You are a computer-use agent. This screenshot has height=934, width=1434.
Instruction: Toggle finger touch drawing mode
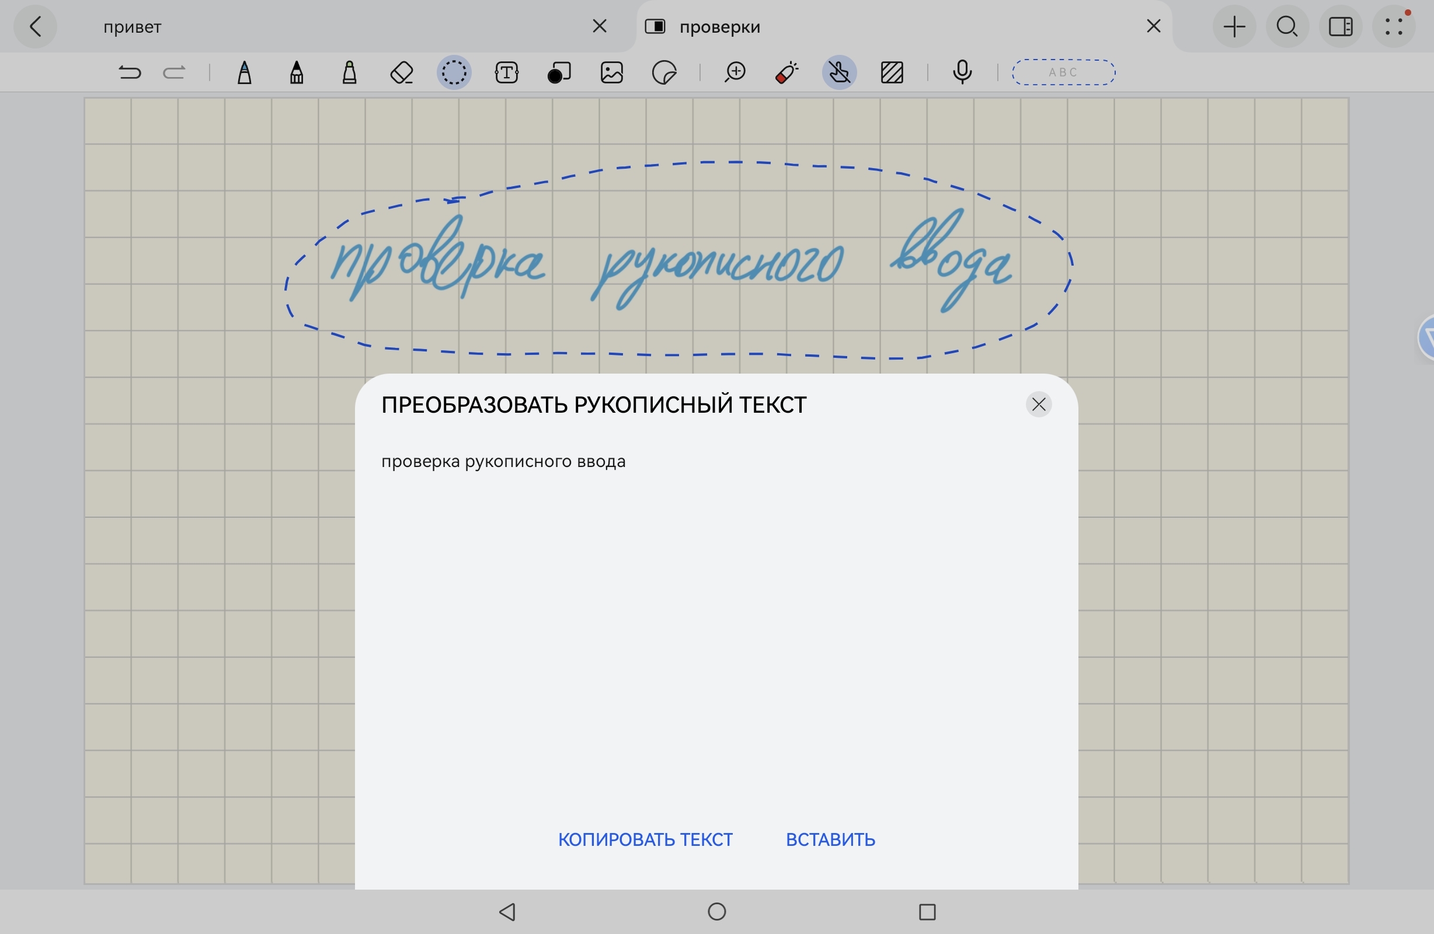pyautogui.click(x=839, y=73)
